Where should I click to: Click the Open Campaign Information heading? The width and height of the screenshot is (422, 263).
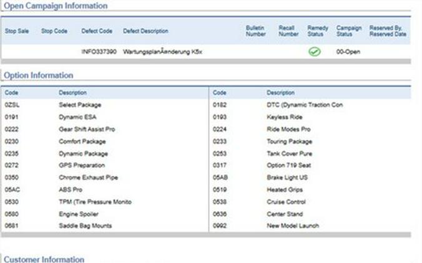(x=56, y=6)
